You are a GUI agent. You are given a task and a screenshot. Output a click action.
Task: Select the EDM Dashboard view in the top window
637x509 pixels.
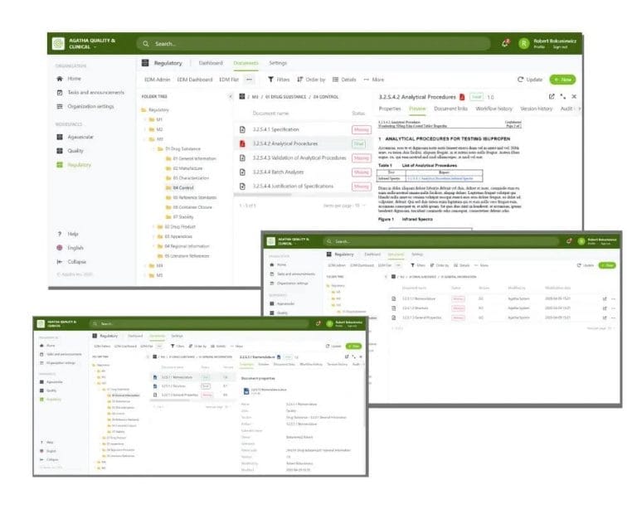195,80
